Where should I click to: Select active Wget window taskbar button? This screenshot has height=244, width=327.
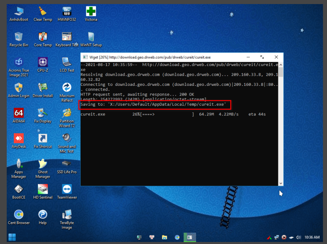click(x=190, y=237)
